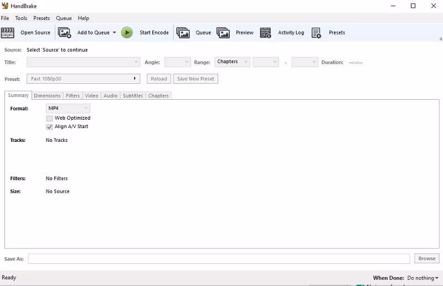Switch to the Video tab
The width and height of the screenshot is (443, 286).
point(91,96)
